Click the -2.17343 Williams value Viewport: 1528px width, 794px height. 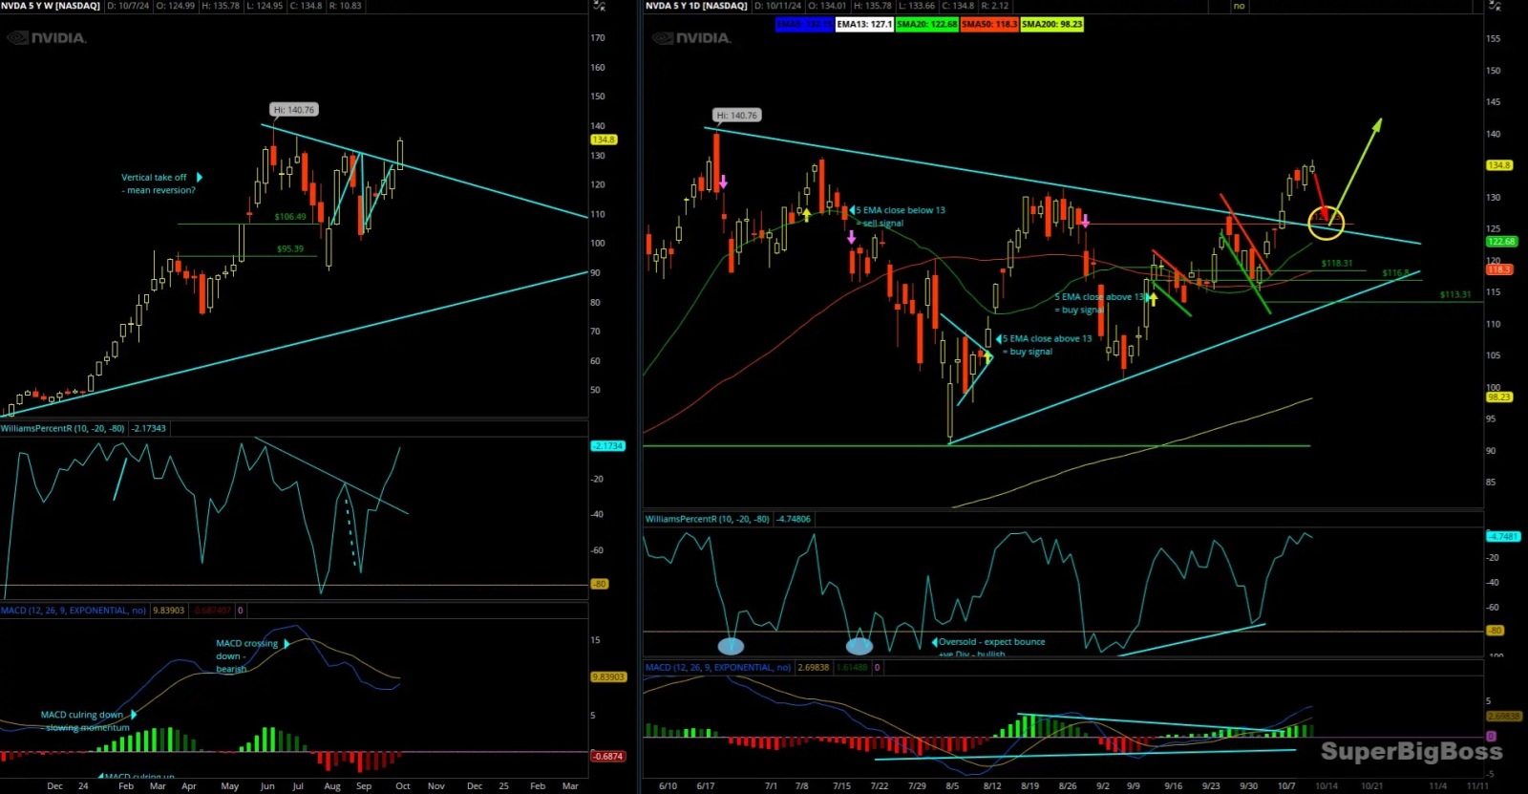coord(148,428)
